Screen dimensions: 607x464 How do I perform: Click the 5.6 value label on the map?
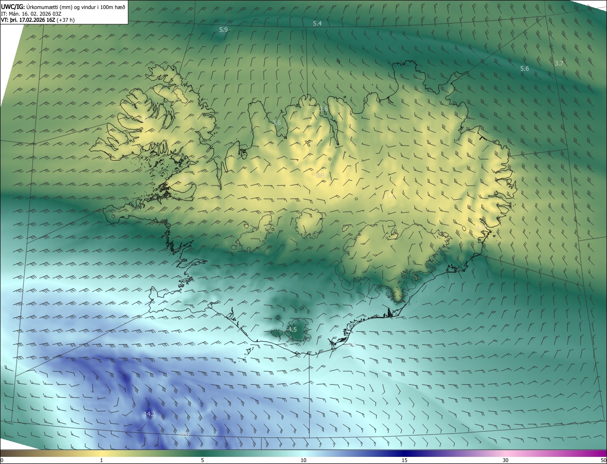click(524, 68)
